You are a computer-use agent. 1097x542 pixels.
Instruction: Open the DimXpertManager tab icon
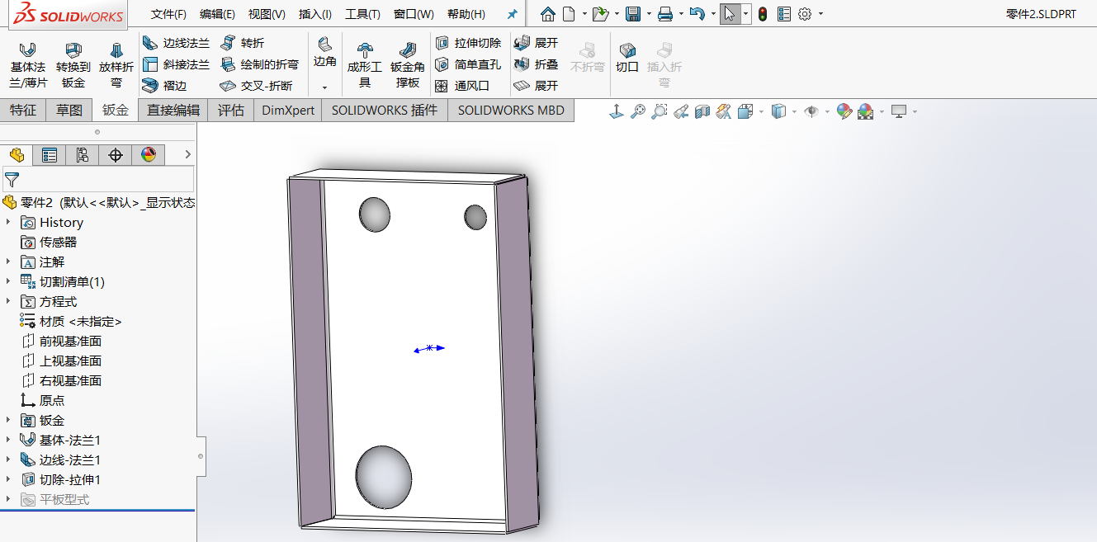pos(116,155)
